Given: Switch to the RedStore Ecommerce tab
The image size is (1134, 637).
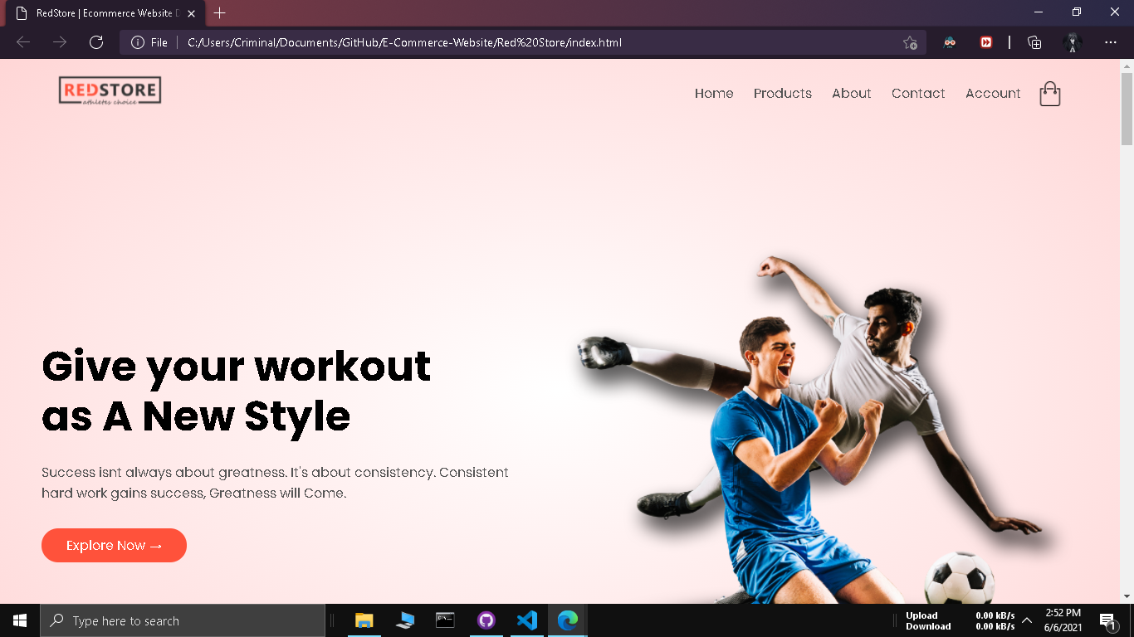Looking at the screenshot, I should [x=100, y=13].
